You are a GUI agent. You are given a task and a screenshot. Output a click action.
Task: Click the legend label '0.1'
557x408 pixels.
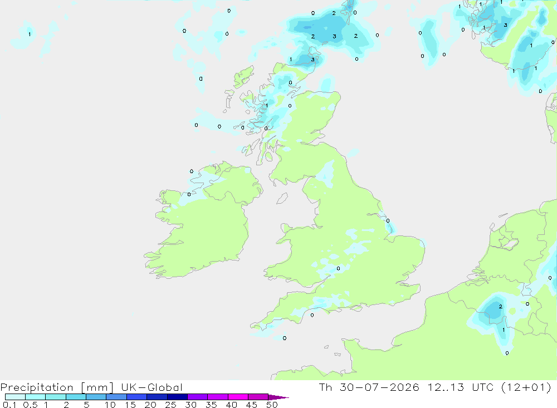pos(9,405)
